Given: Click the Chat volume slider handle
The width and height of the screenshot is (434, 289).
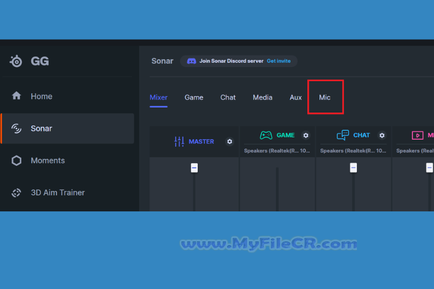Looking at the screenshot, I should (x=353, y=167).
